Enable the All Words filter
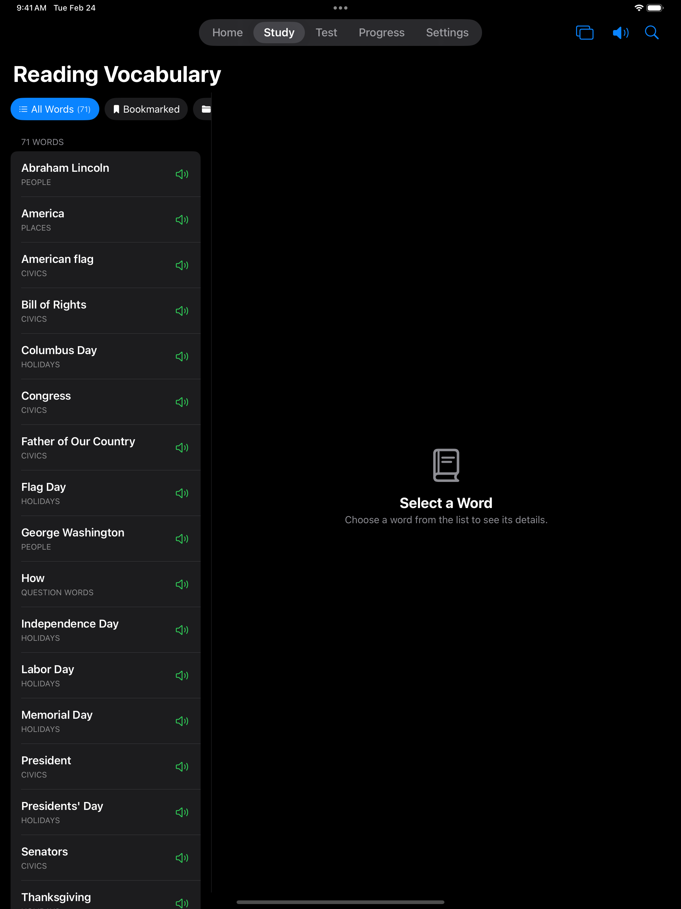Image resolution: width=681 pixels, height=909 pixels. coord(54,109)
